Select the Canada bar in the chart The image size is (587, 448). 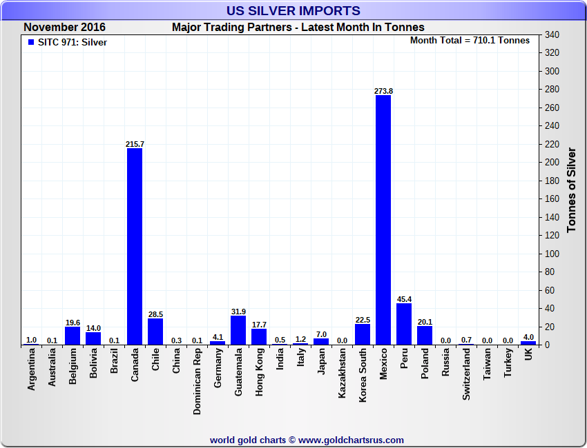[x=135, y=247]
